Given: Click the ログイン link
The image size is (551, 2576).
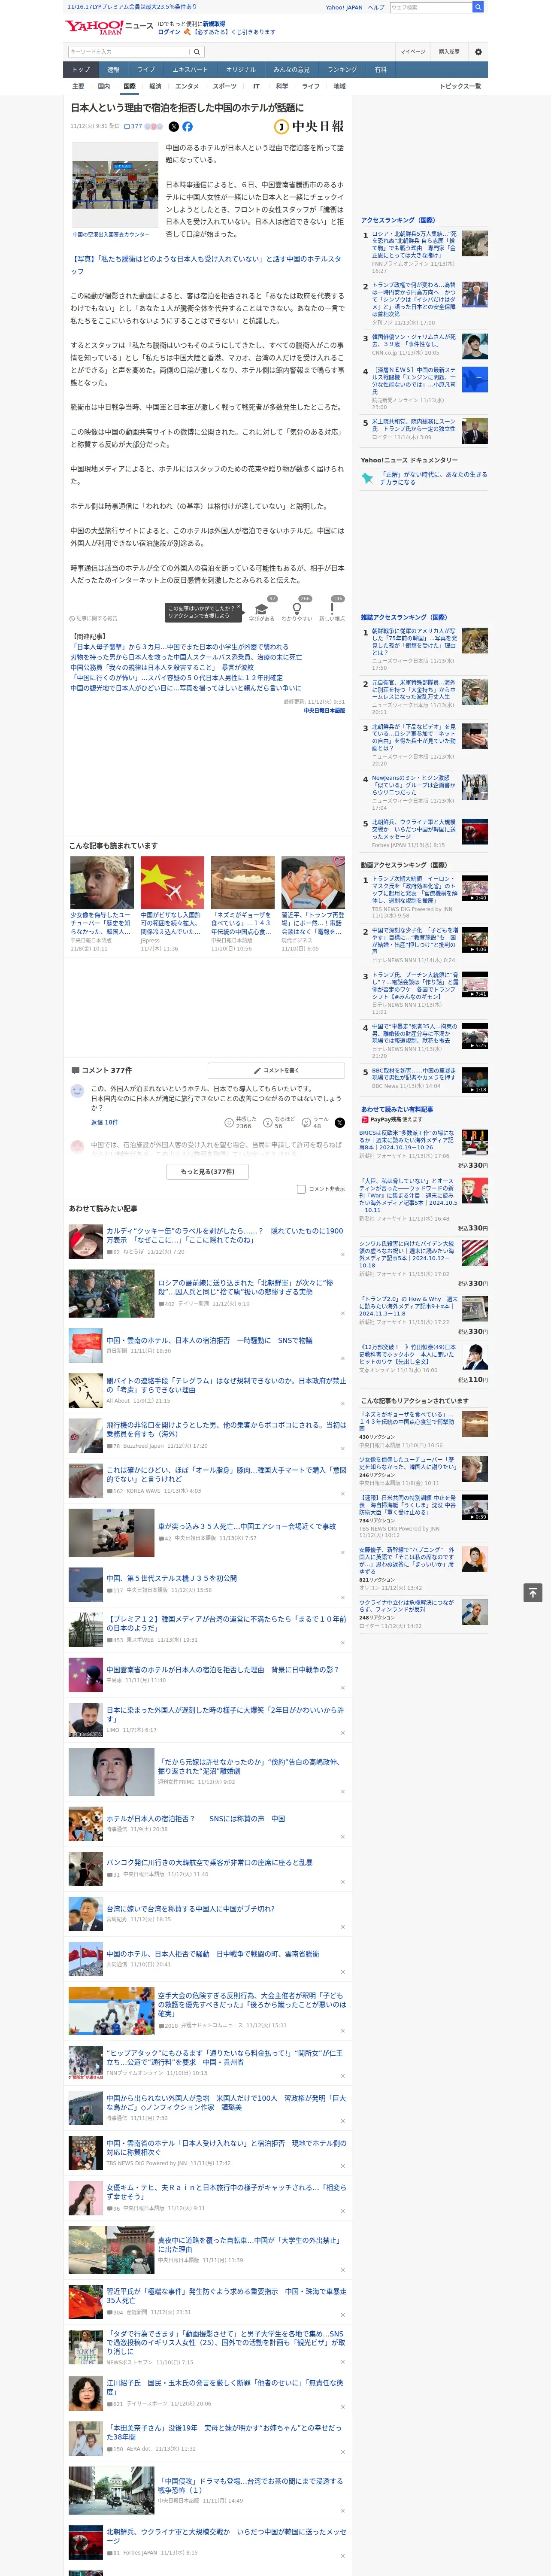Looking at the screenshot, I should (x=169, y=32).
